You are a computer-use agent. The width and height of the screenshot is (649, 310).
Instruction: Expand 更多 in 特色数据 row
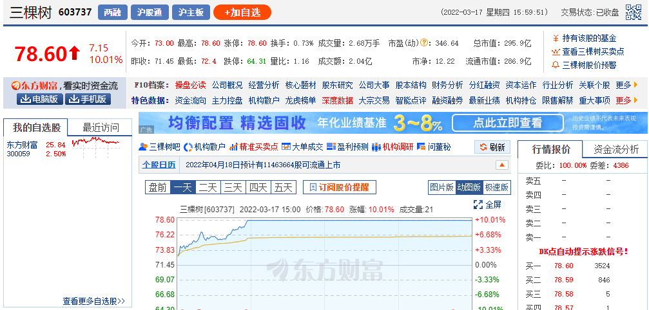click(624, 100)
